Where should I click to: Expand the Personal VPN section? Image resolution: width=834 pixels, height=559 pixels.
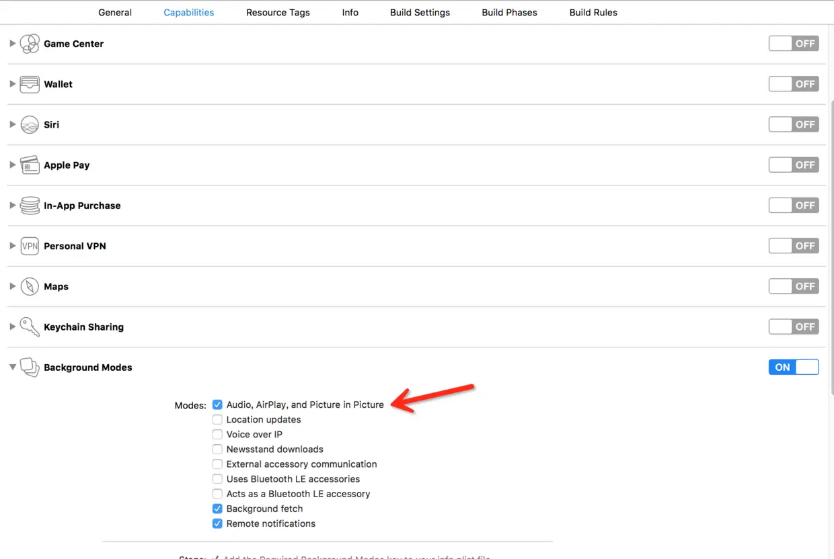point(12,246)
